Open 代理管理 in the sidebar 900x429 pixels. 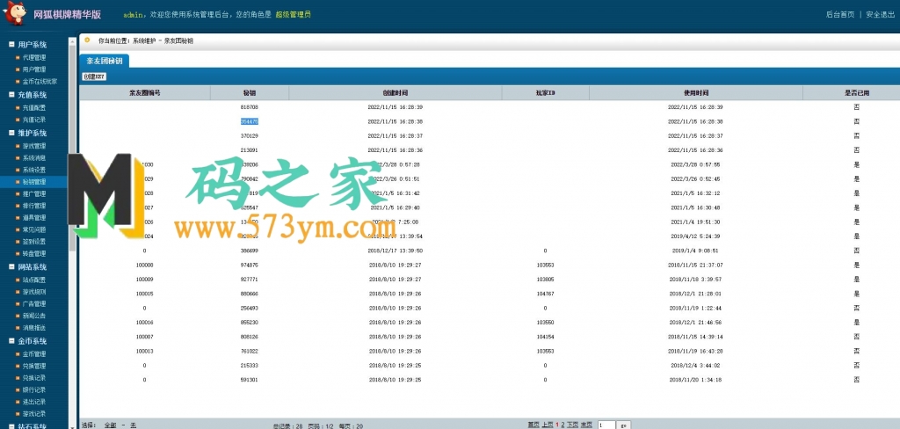(x=34, y=56)
